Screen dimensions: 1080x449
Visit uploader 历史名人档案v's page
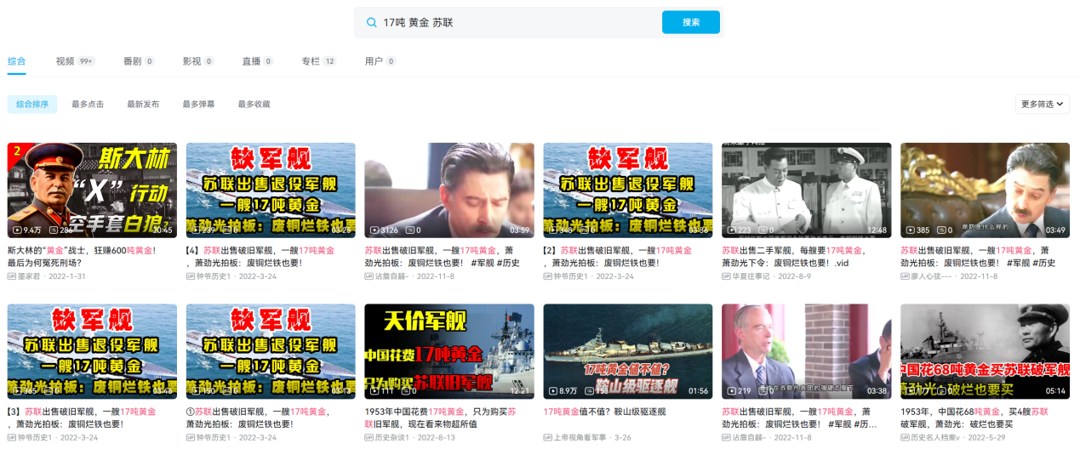936,438
